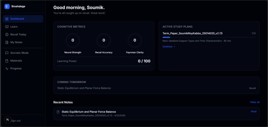View the Progress page

(x=23, y=69)
